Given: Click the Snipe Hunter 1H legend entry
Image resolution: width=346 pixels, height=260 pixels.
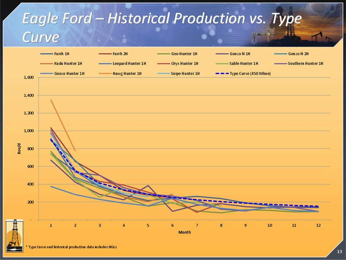Looking at the screenshot, I should pos(178,73).
